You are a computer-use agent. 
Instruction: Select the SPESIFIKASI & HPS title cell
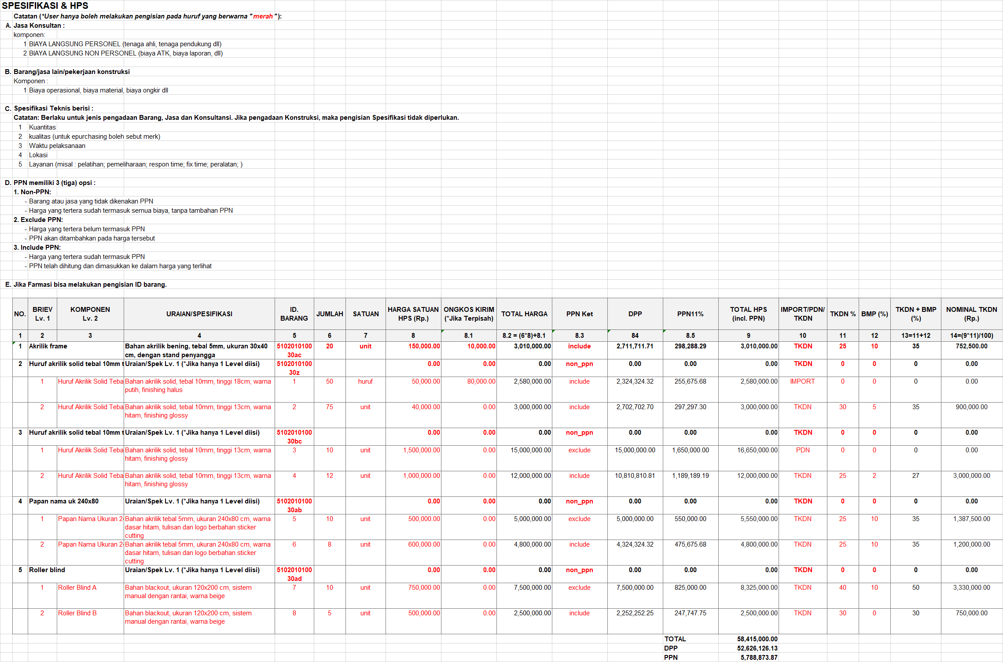click(45, 6)
